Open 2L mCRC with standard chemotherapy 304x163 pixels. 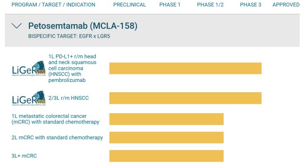(57, 137)
